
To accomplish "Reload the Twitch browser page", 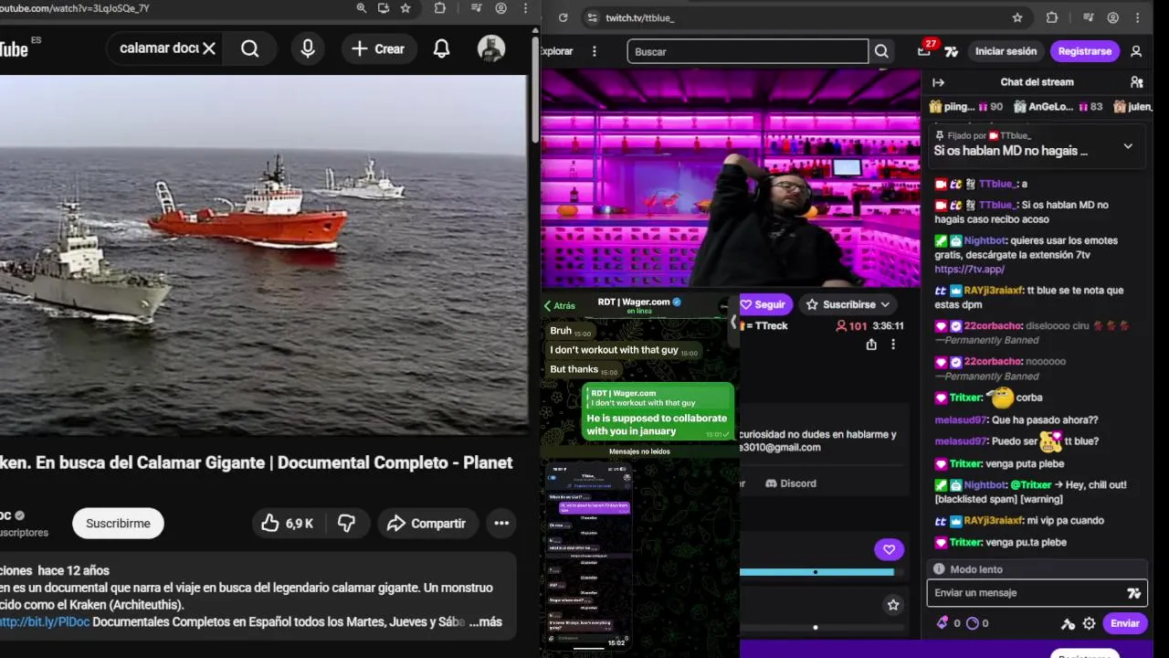I will [563, 17].
